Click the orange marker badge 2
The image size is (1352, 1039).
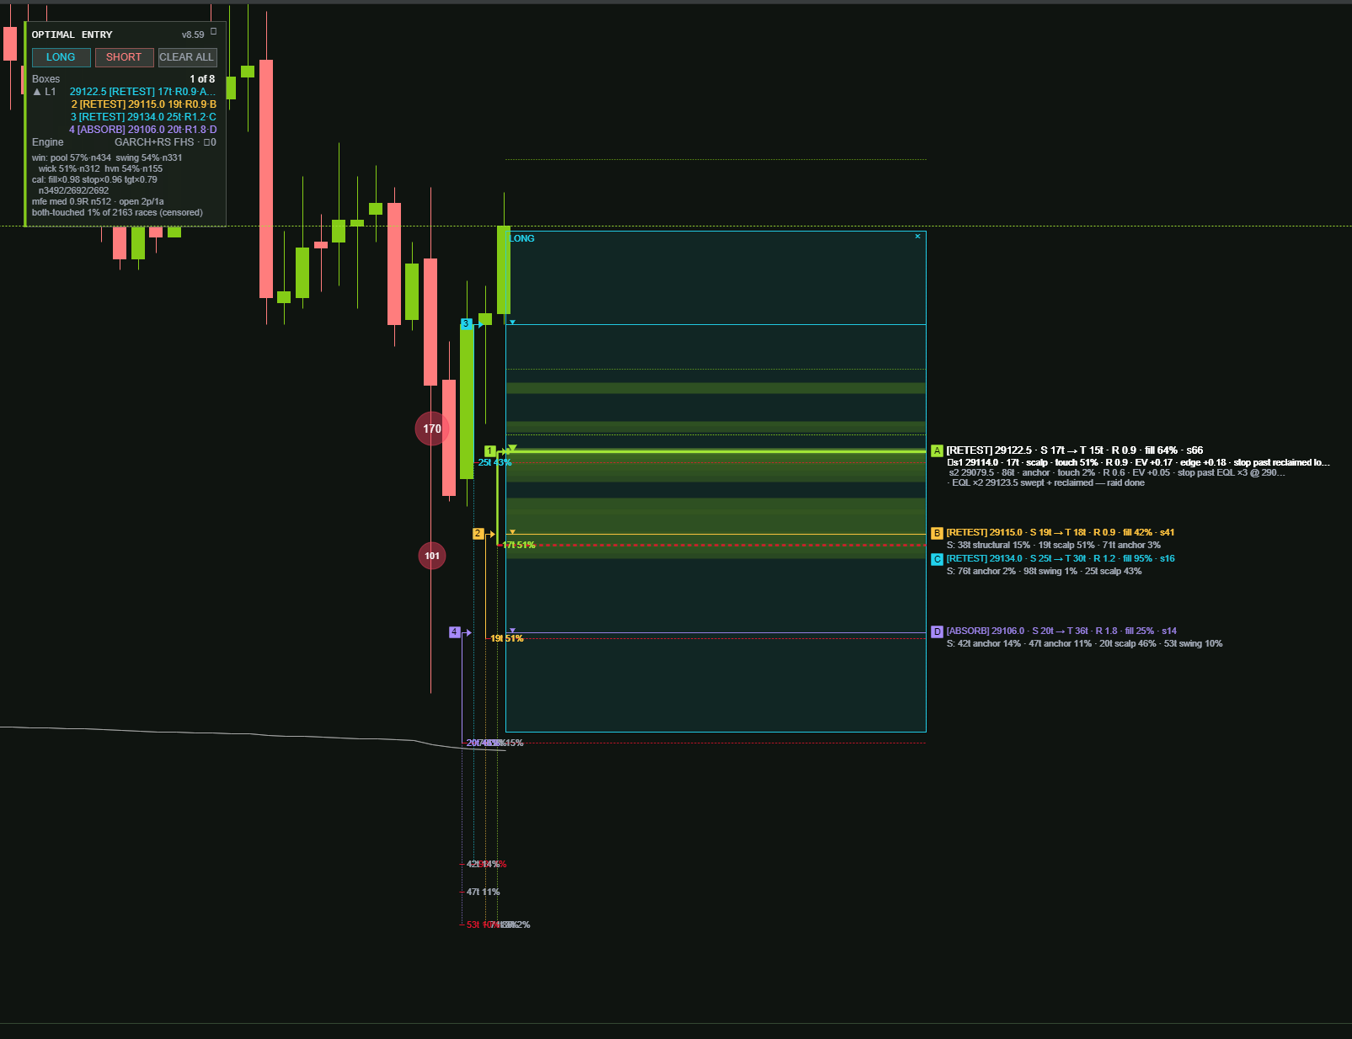tap(478, 534)
